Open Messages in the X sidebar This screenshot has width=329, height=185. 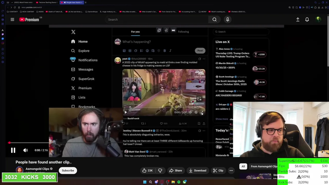tap(82, 69)
